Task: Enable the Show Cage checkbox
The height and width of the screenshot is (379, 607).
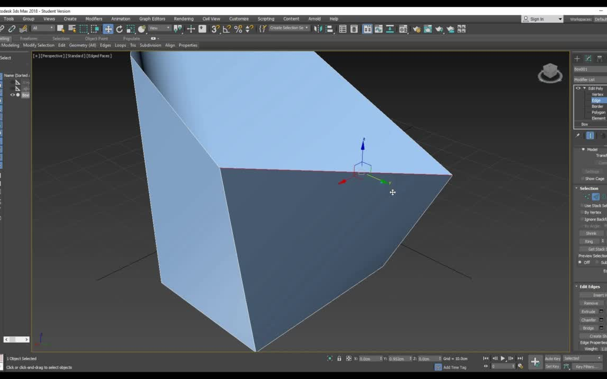Action: (584, 178)
